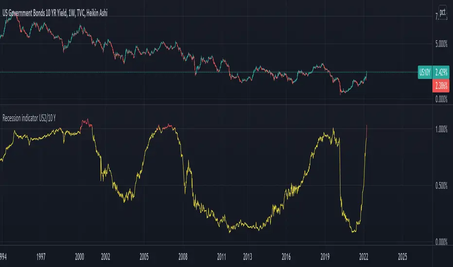Screen dimensions: 453x267
Task: Click the 2016 time axis label
Action: click(286, 257)
